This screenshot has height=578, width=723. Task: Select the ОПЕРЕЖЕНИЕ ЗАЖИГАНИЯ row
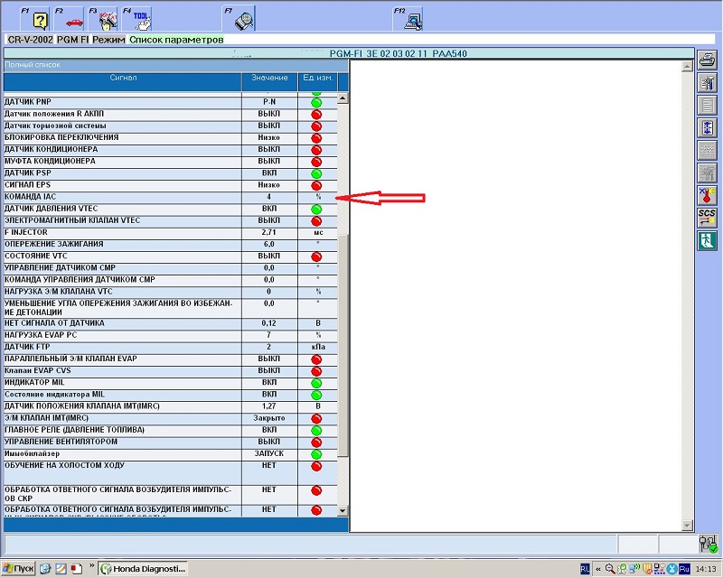(171, 245)
